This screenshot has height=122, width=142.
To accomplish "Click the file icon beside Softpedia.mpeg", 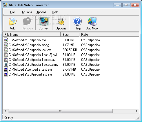I will click(x=6, y=45).
